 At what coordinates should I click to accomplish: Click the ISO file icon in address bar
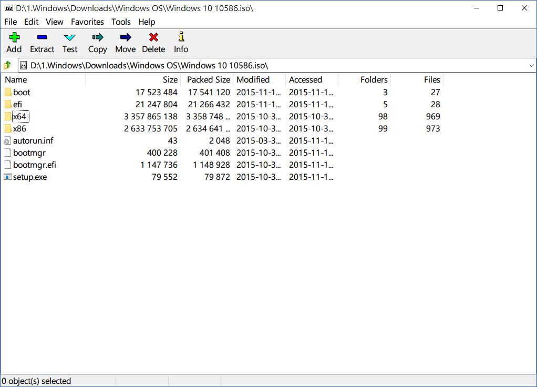(x=23, y=65)
